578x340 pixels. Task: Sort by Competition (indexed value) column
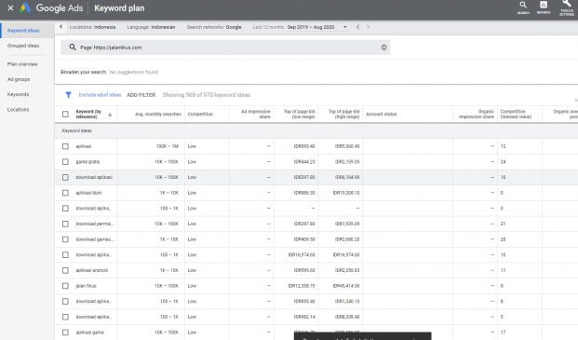(516, 114)
